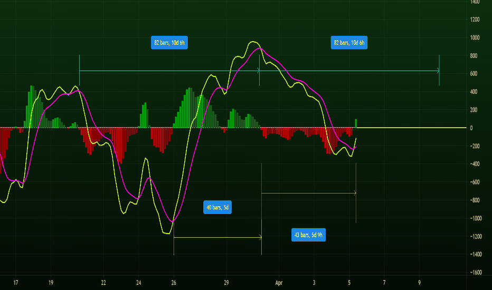Click the '-600' value on price scale
The height and width of the screenshot is (290, 492).
point(475,182)
